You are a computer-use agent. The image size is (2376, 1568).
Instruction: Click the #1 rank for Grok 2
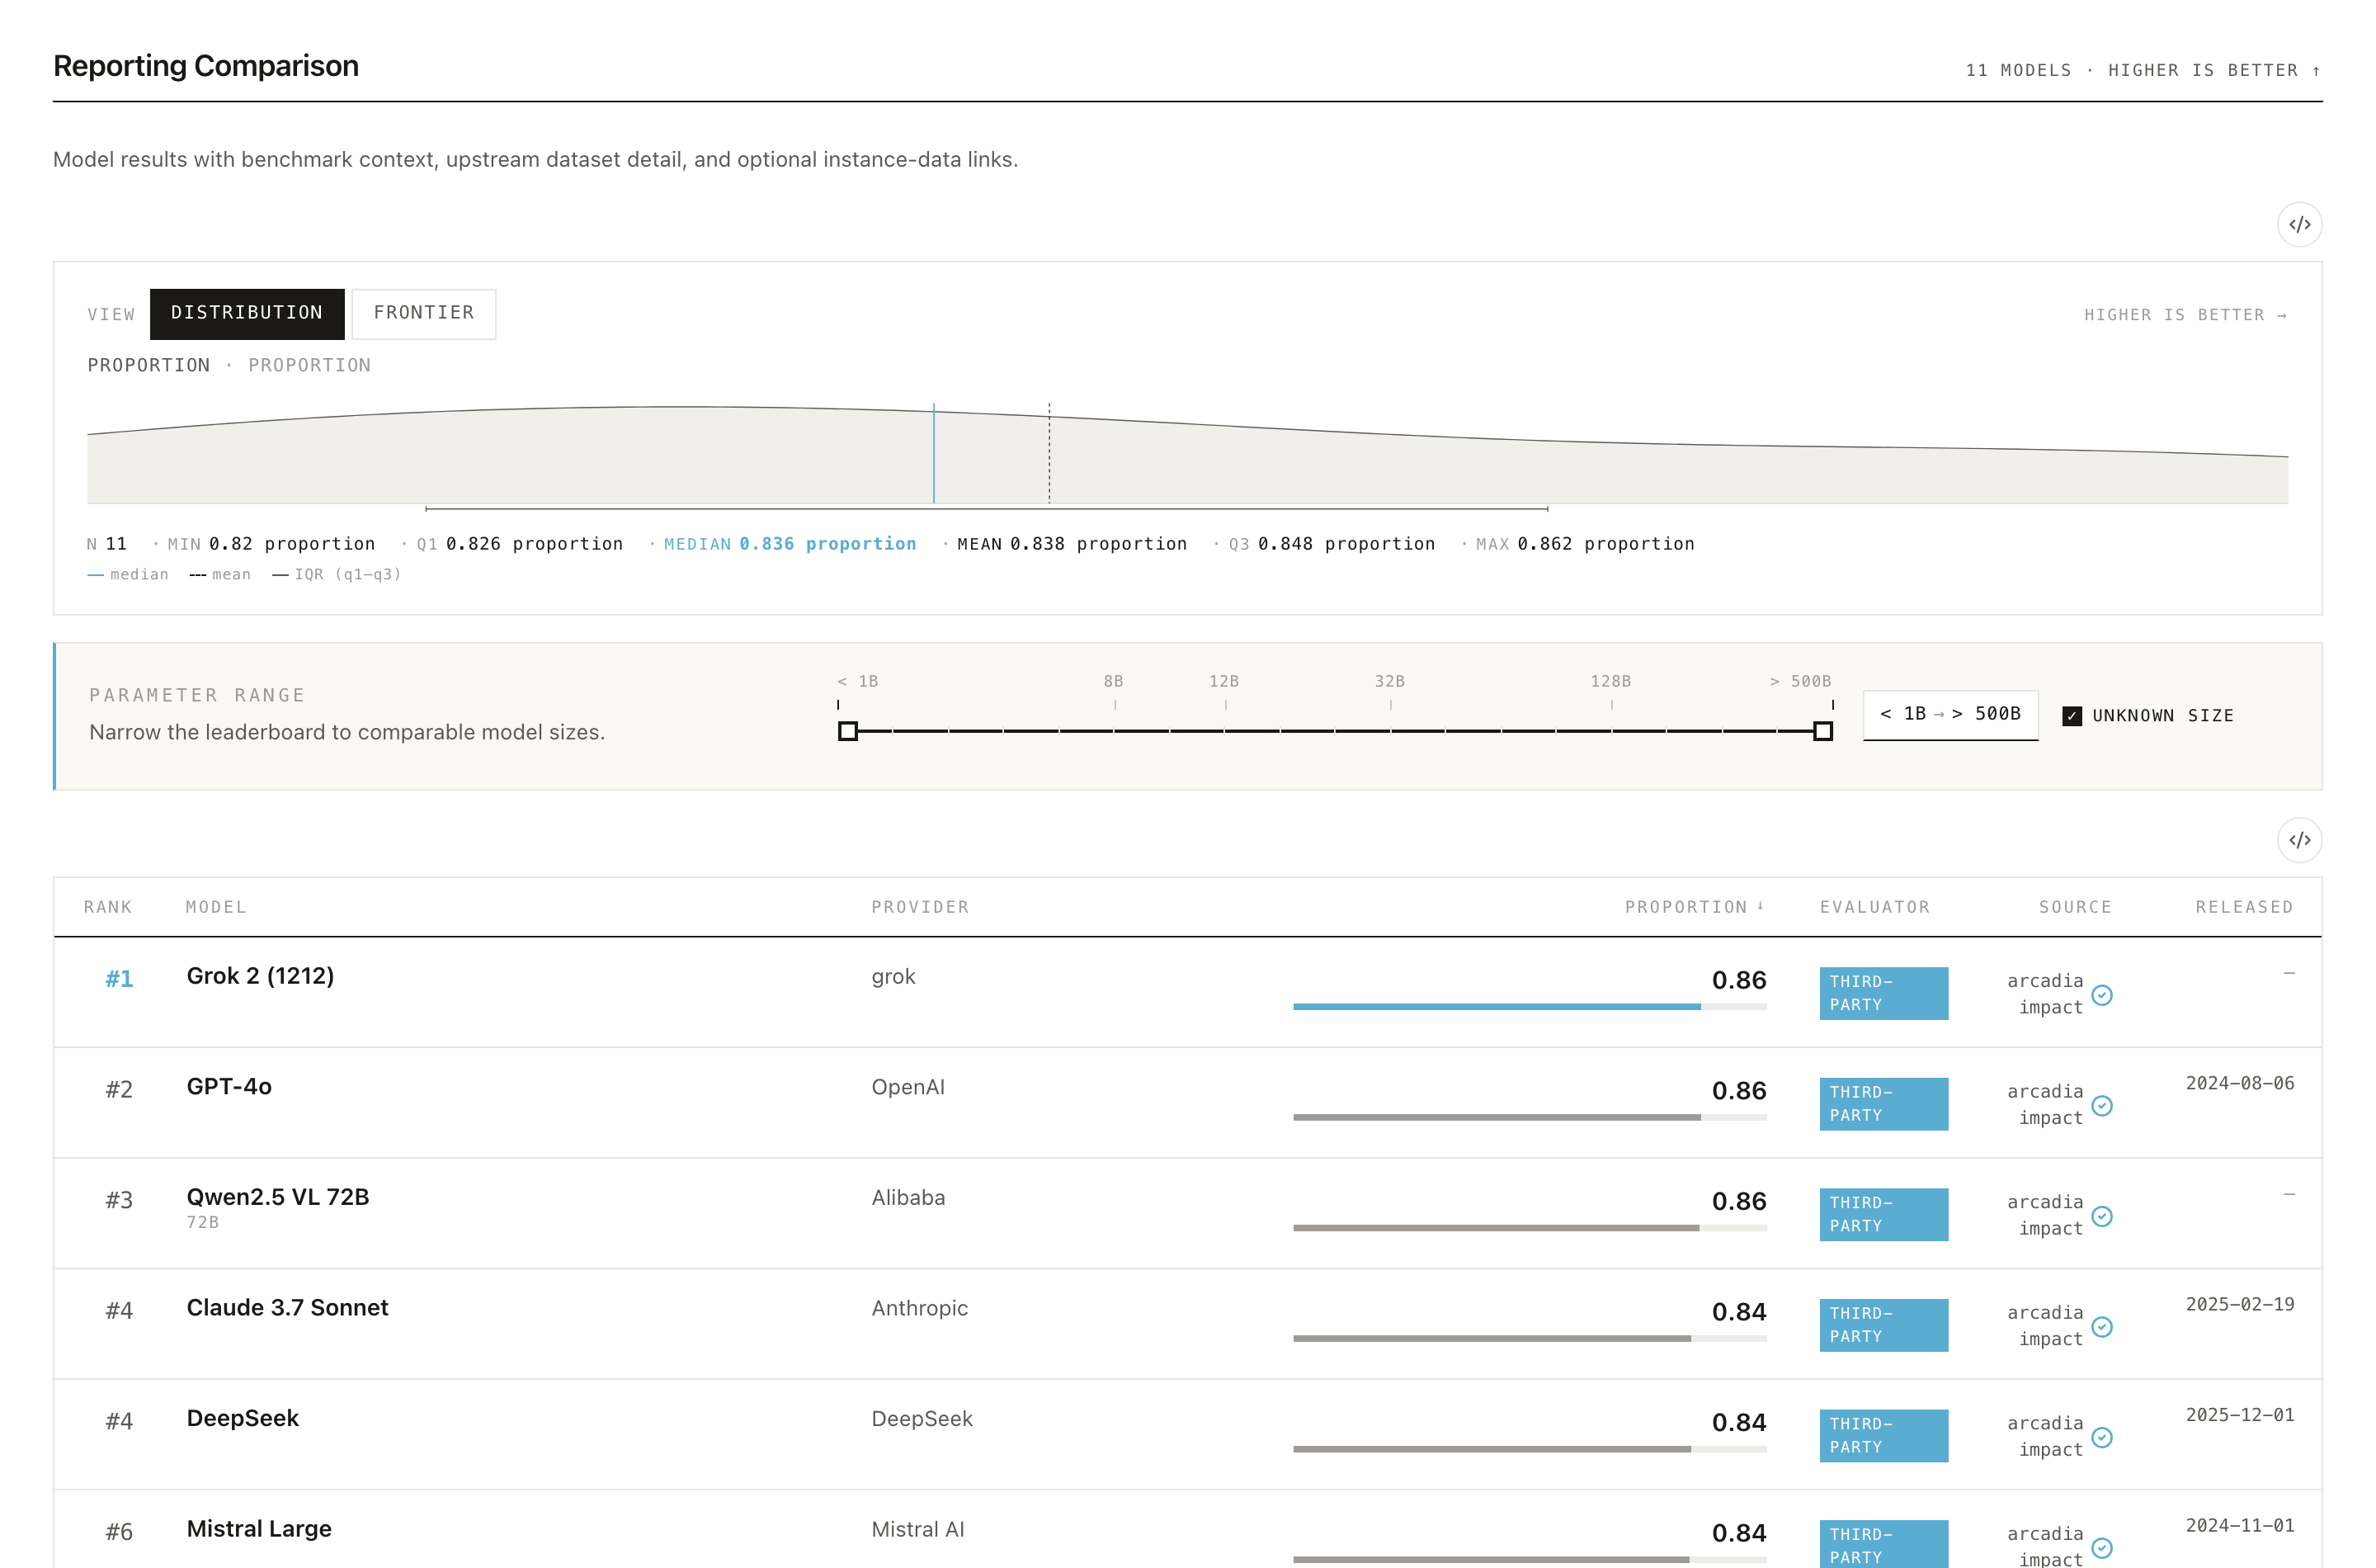tap(119, 979)
